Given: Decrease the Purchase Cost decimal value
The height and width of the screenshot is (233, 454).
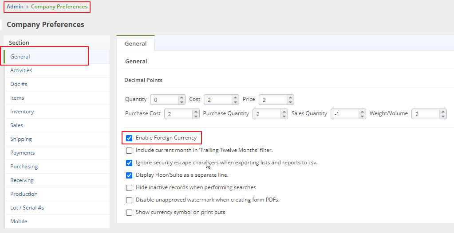Looking at the screenshot, I should [196, 116].
